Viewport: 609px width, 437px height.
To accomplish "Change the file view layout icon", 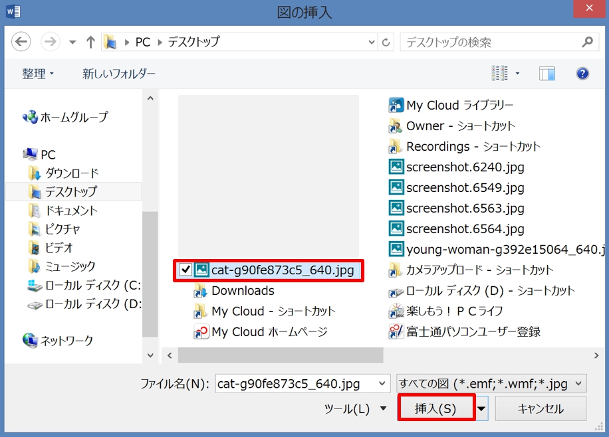I will point(499,73).
